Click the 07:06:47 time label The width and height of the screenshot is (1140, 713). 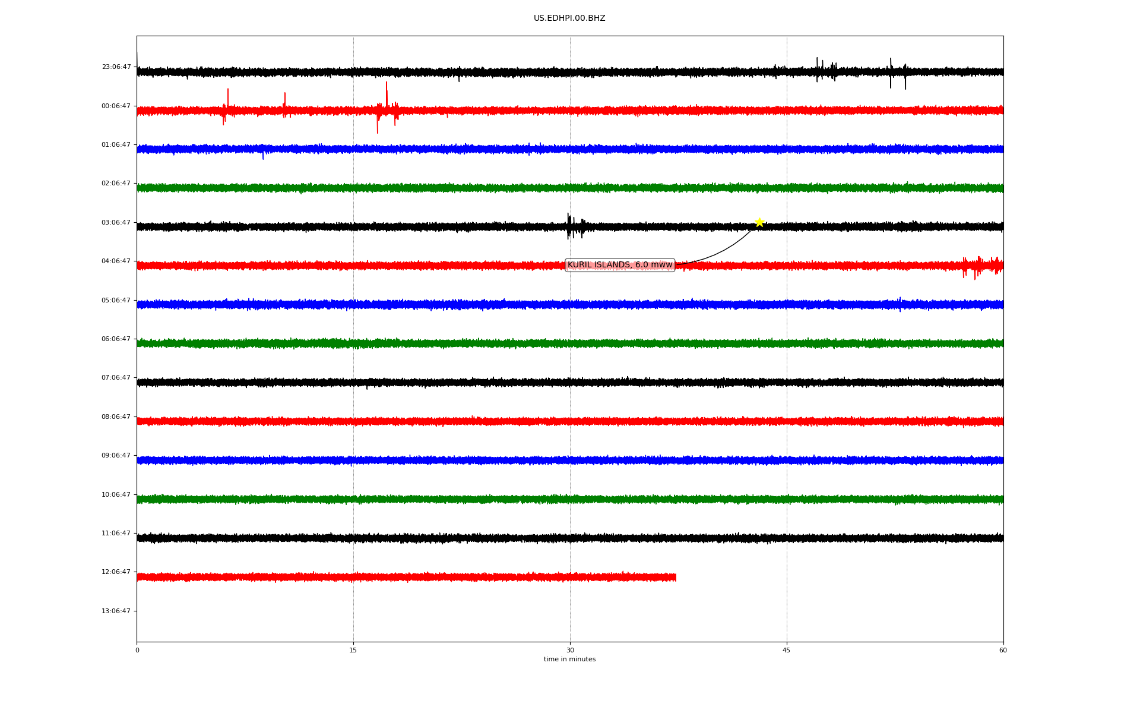pyautogui.click(x=116, y=378)
